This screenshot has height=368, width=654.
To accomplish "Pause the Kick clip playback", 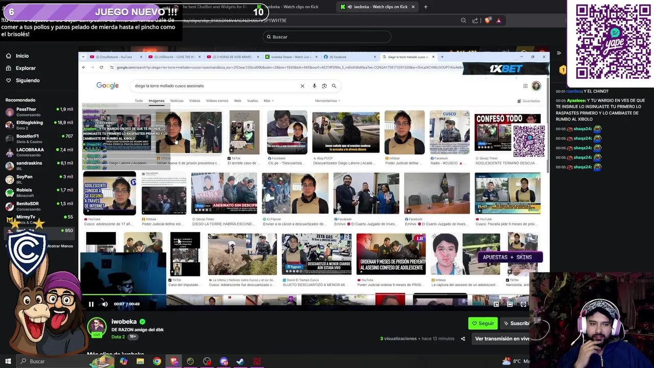I will tap(91, 304).
